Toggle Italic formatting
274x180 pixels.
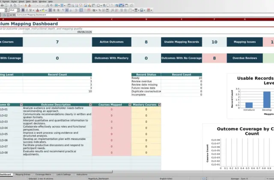point(27,10)
